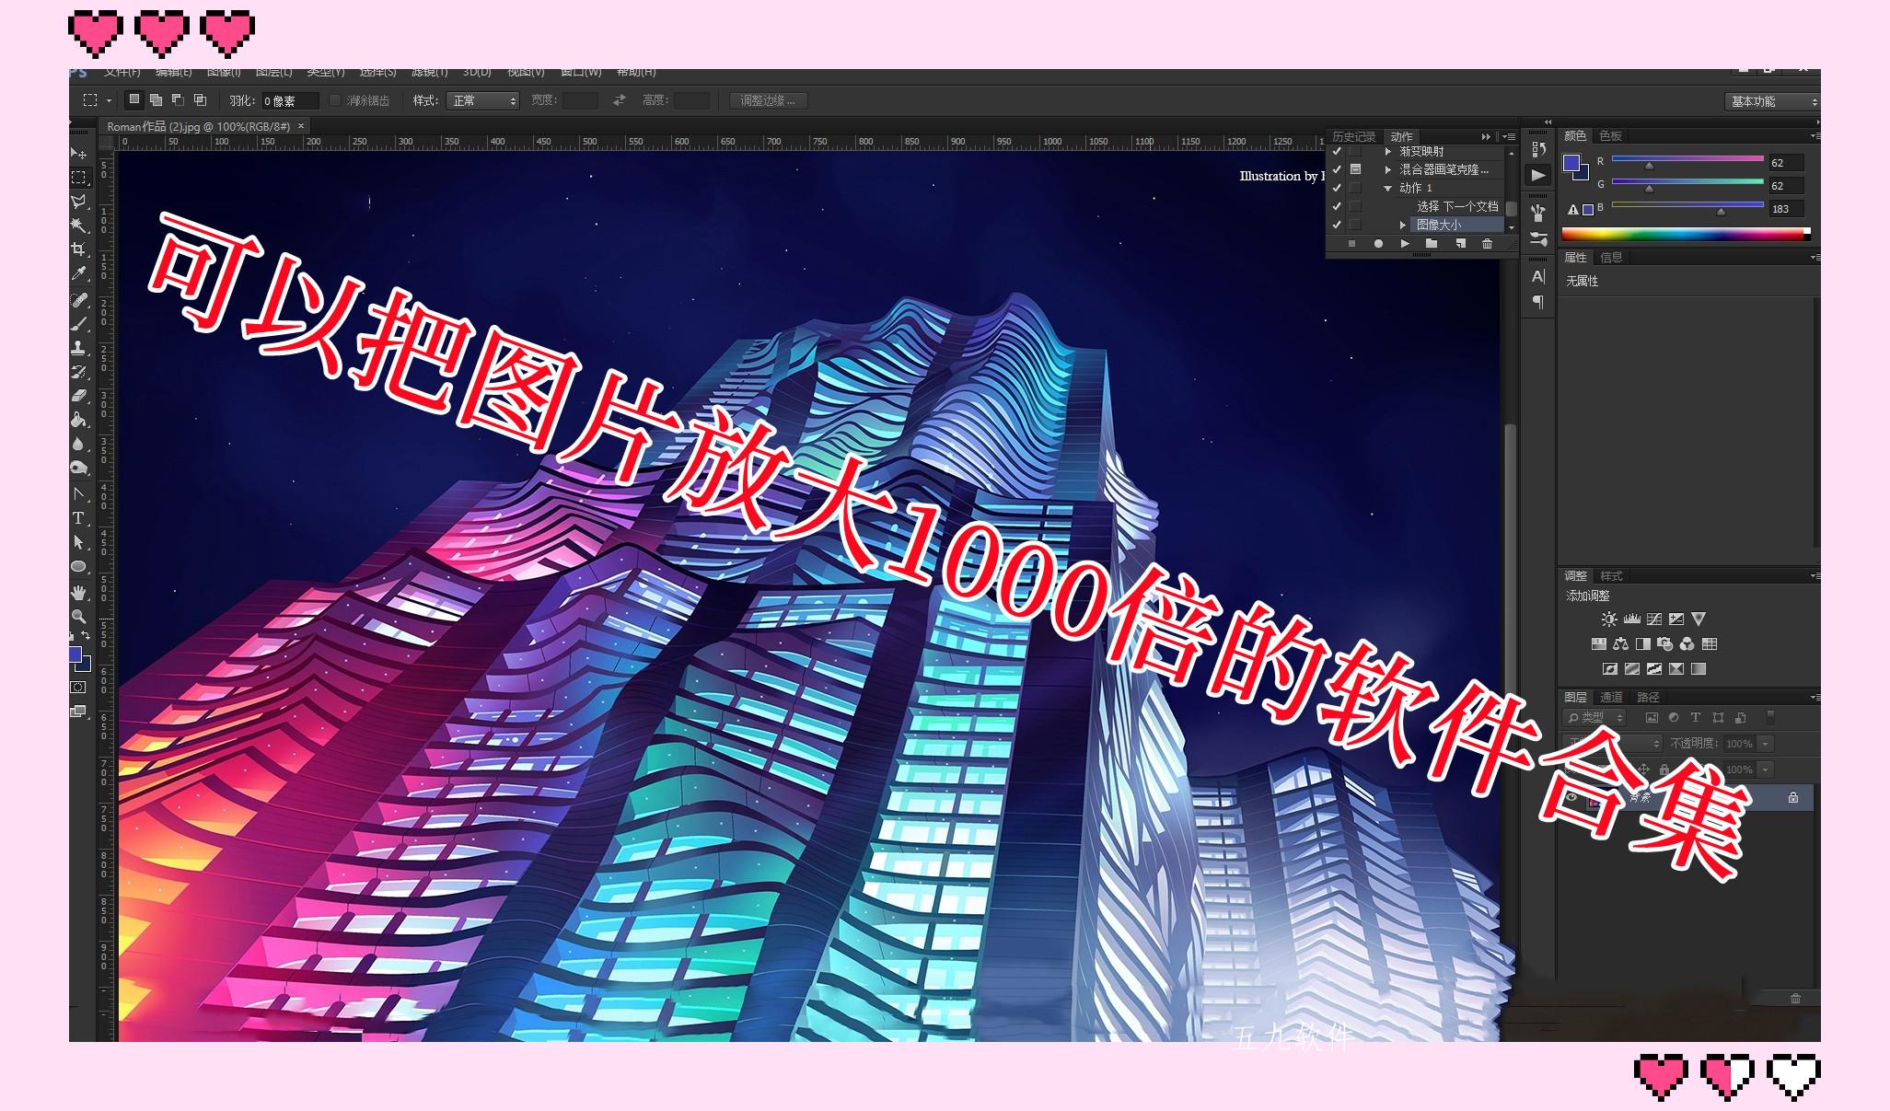1890x1111 pixels.
Task: Toggle the 动作 1 checkmark
Action: 1337,188
